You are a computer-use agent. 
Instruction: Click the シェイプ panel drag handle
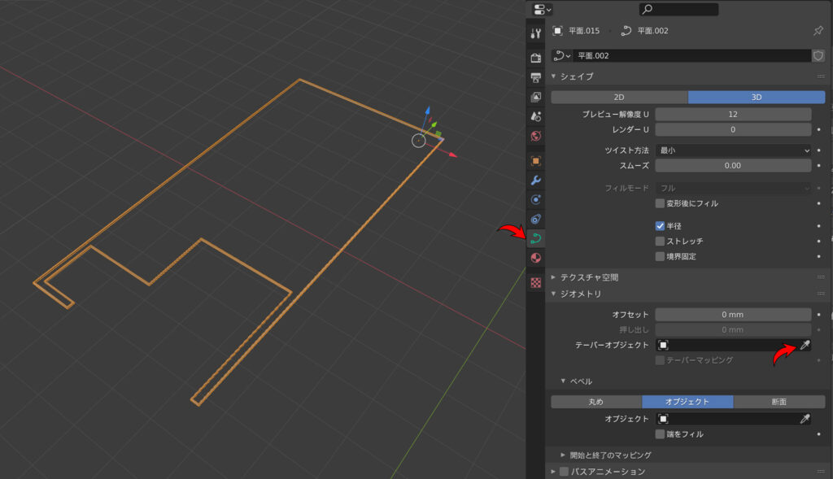coord(821,76)
